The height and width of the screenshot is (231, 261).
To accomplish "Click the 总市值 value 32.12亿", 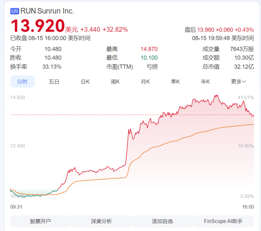I will (244, 66).
